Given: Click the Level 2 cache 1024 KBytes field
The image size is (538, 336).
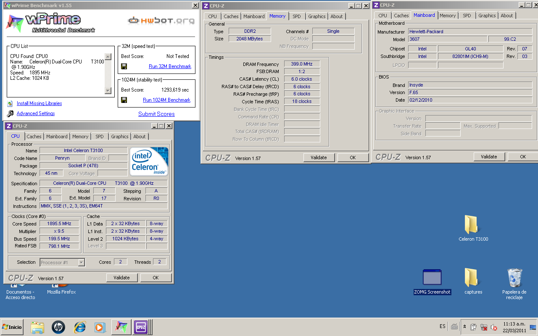Looking at the screenshot, I should pyautogui.click(x=125, y=239).
